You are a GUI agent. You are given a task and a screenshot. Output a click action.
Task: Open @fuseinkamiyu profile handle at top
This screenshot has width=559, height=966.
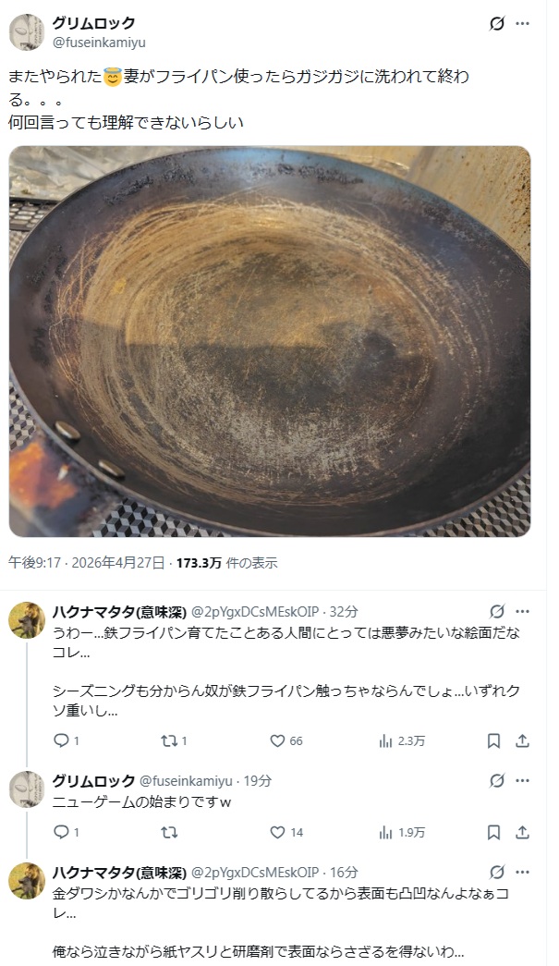99,43
